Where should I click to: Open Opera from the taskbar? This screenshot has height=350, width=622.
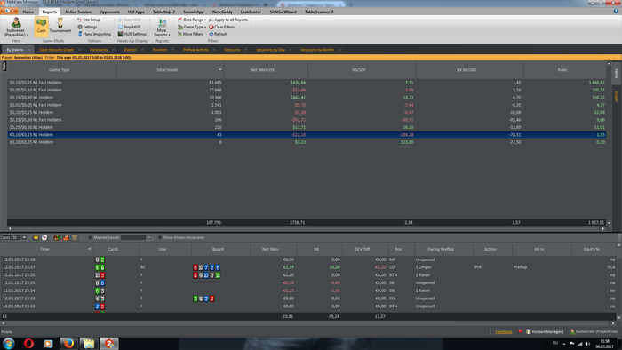click(x=28, y=343)
